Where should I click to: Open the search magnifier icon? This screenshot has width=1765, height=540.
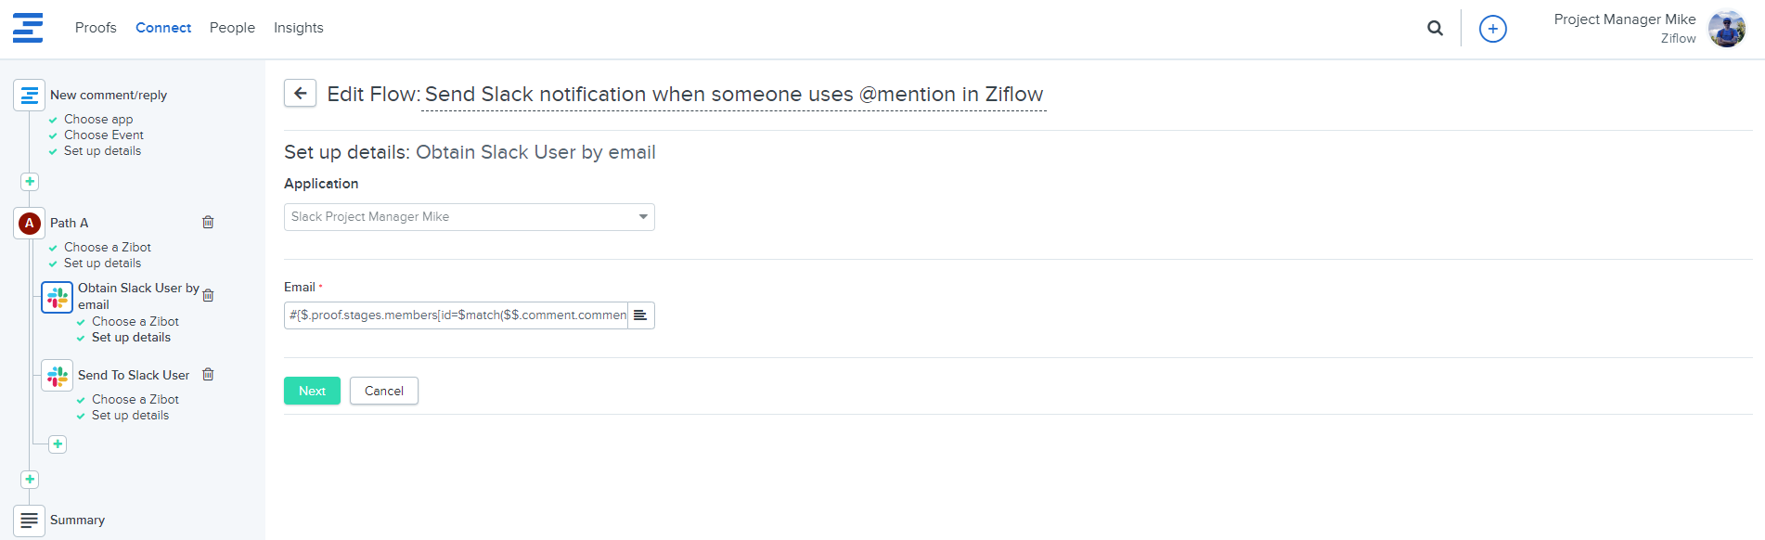coord(1435,28)
